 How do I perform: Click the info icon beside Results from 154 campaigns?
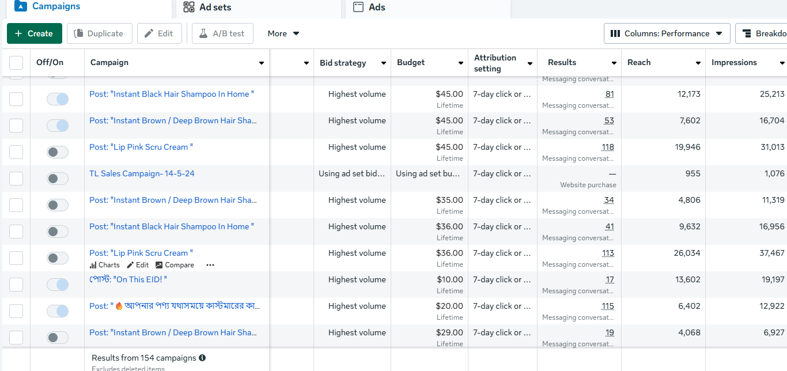[202, 358]
